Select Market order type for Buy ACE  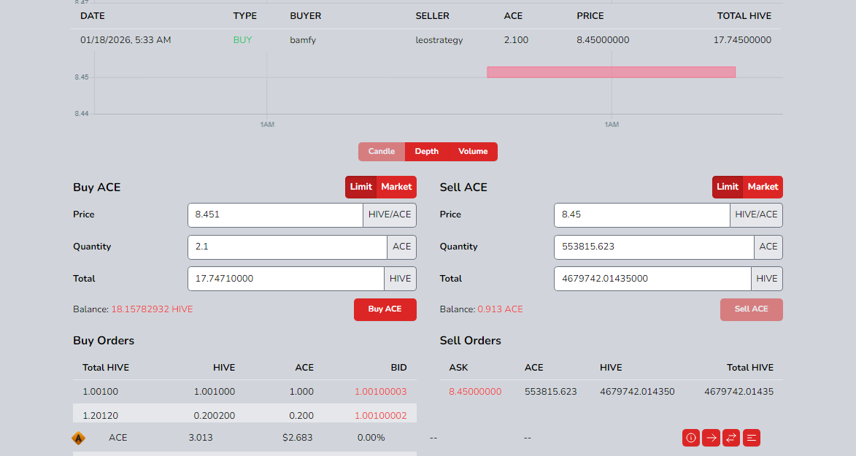(396, 187)
